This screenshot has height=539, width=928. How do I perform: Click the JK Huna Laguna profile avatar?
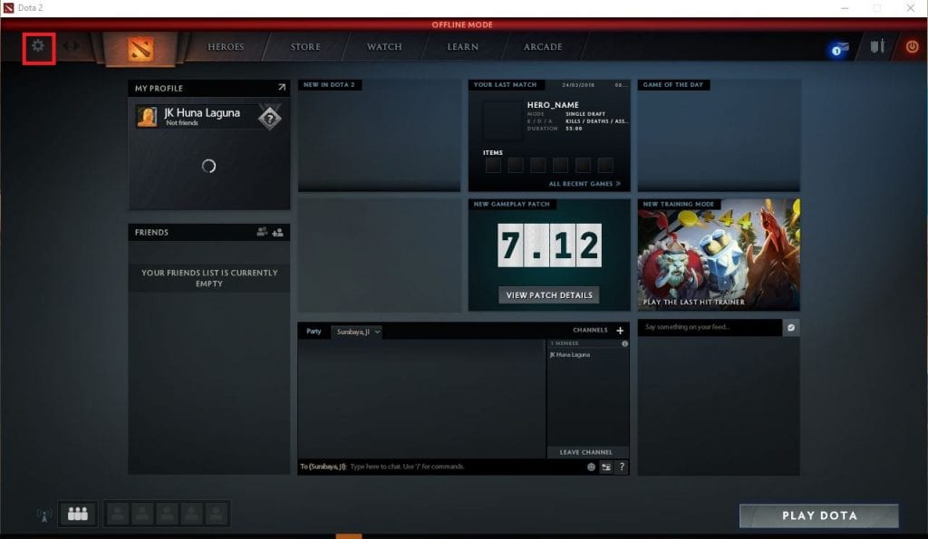pos(147,117)
